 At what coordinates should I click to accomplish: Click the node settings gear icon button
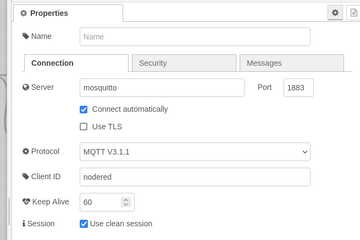click(335, 13)
